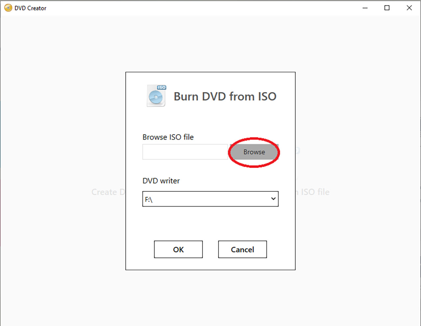Minimize the DVD Creator window

click(365, 8)
